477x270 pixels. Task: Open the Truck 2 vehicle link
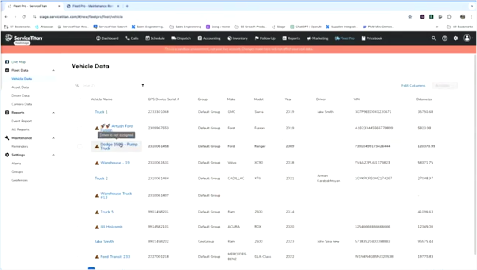[101, 179]
